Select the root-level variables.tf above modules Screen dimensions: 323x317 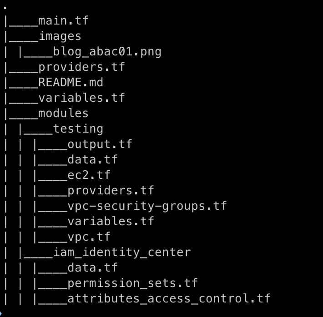click(x=81, y=98)
